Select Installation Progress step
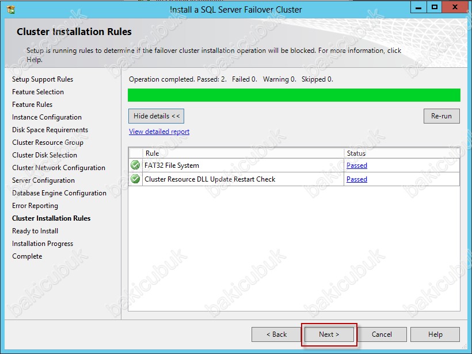472x354 pixels. tap(43, 244)
